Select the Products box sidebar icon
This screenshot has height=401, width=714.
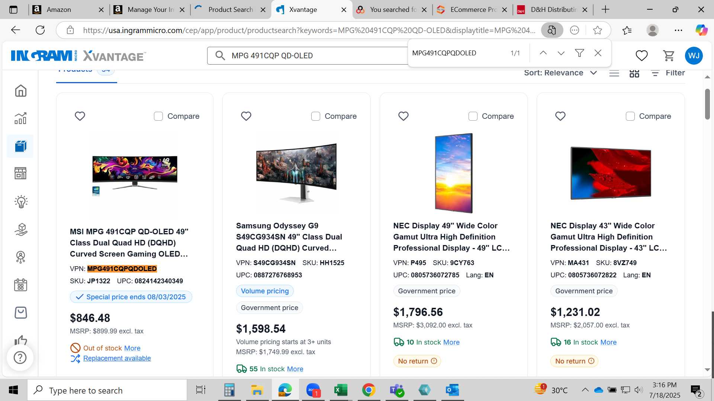(20, 146)
